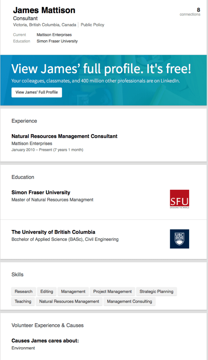
Task: Click the Natural Resources Management Consultant title
Action: point(64,136)
